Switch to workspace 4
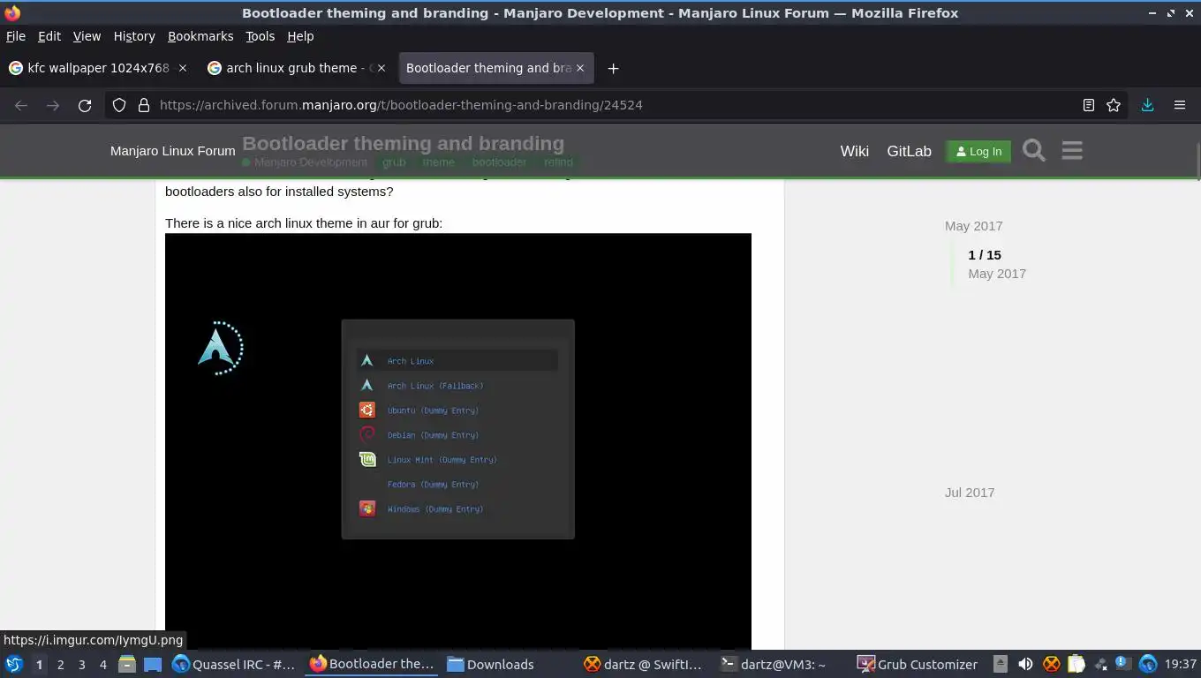 point(102,664)
